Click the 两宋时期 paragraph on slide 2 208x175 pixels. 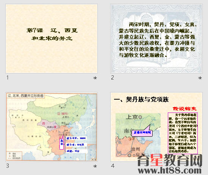(158, 40)
